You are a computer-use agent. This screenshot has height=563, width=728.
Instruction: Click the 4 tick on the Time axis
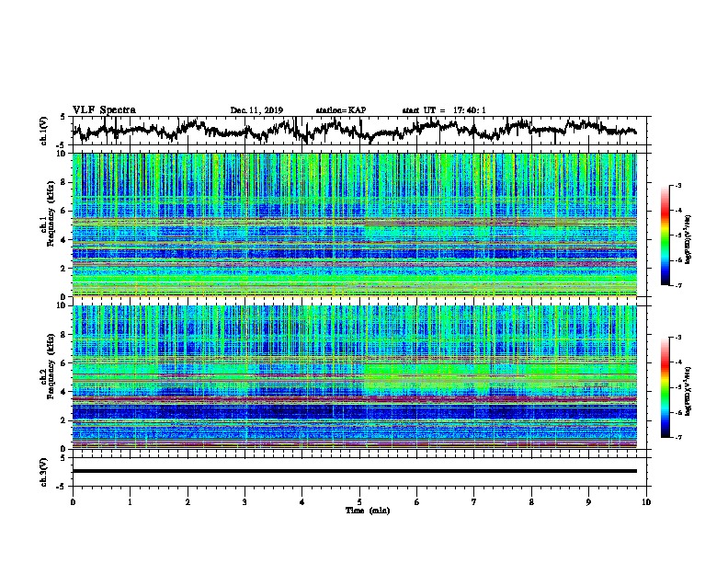pos(302,501)
